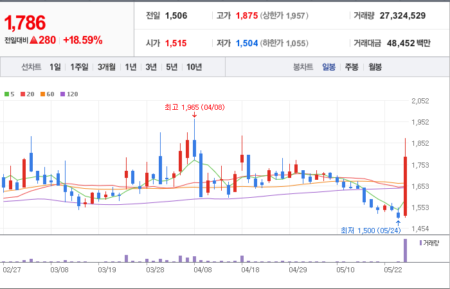
Task: Click the 상한가 1,957 text
Action: click(x=284, y=15)
